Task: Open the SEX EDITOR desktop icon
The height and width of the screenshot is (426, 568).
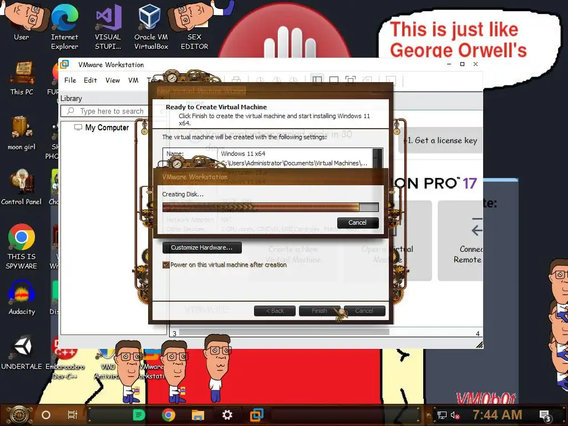Action: coord(194,26)
